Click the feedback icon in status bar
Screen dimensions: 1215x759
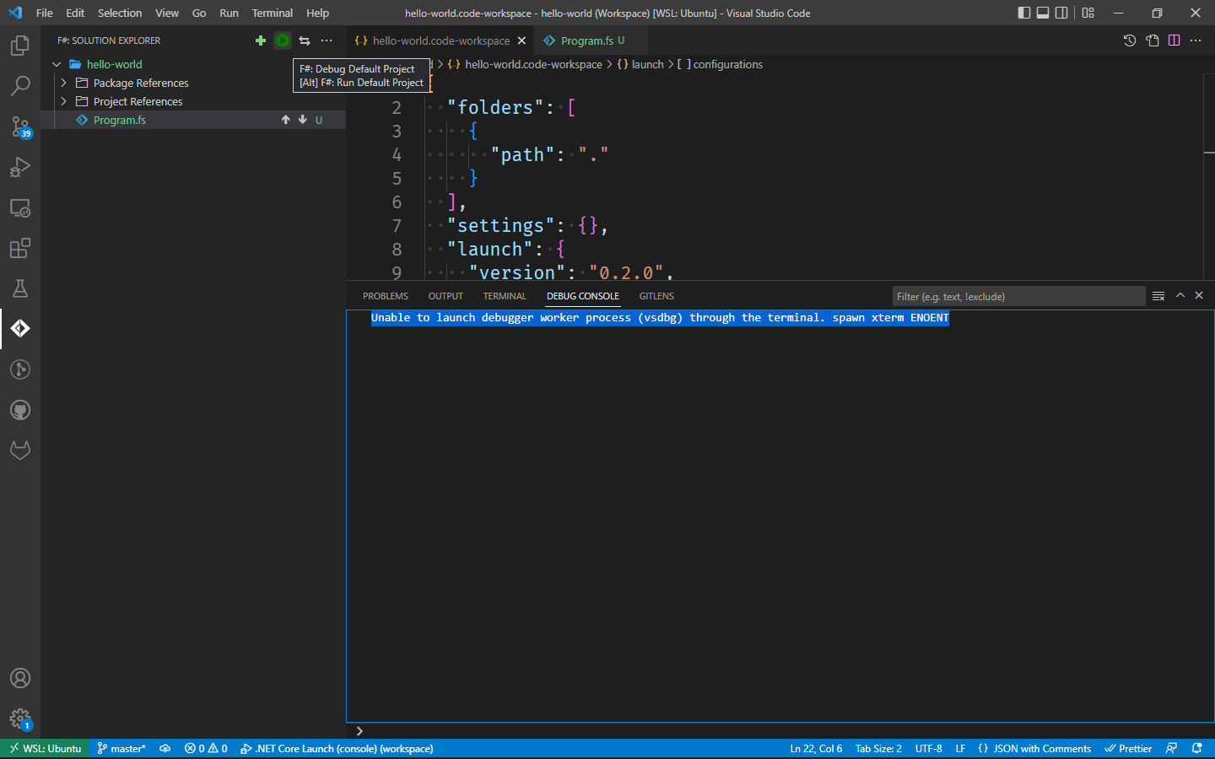(x=1171, y=748)
